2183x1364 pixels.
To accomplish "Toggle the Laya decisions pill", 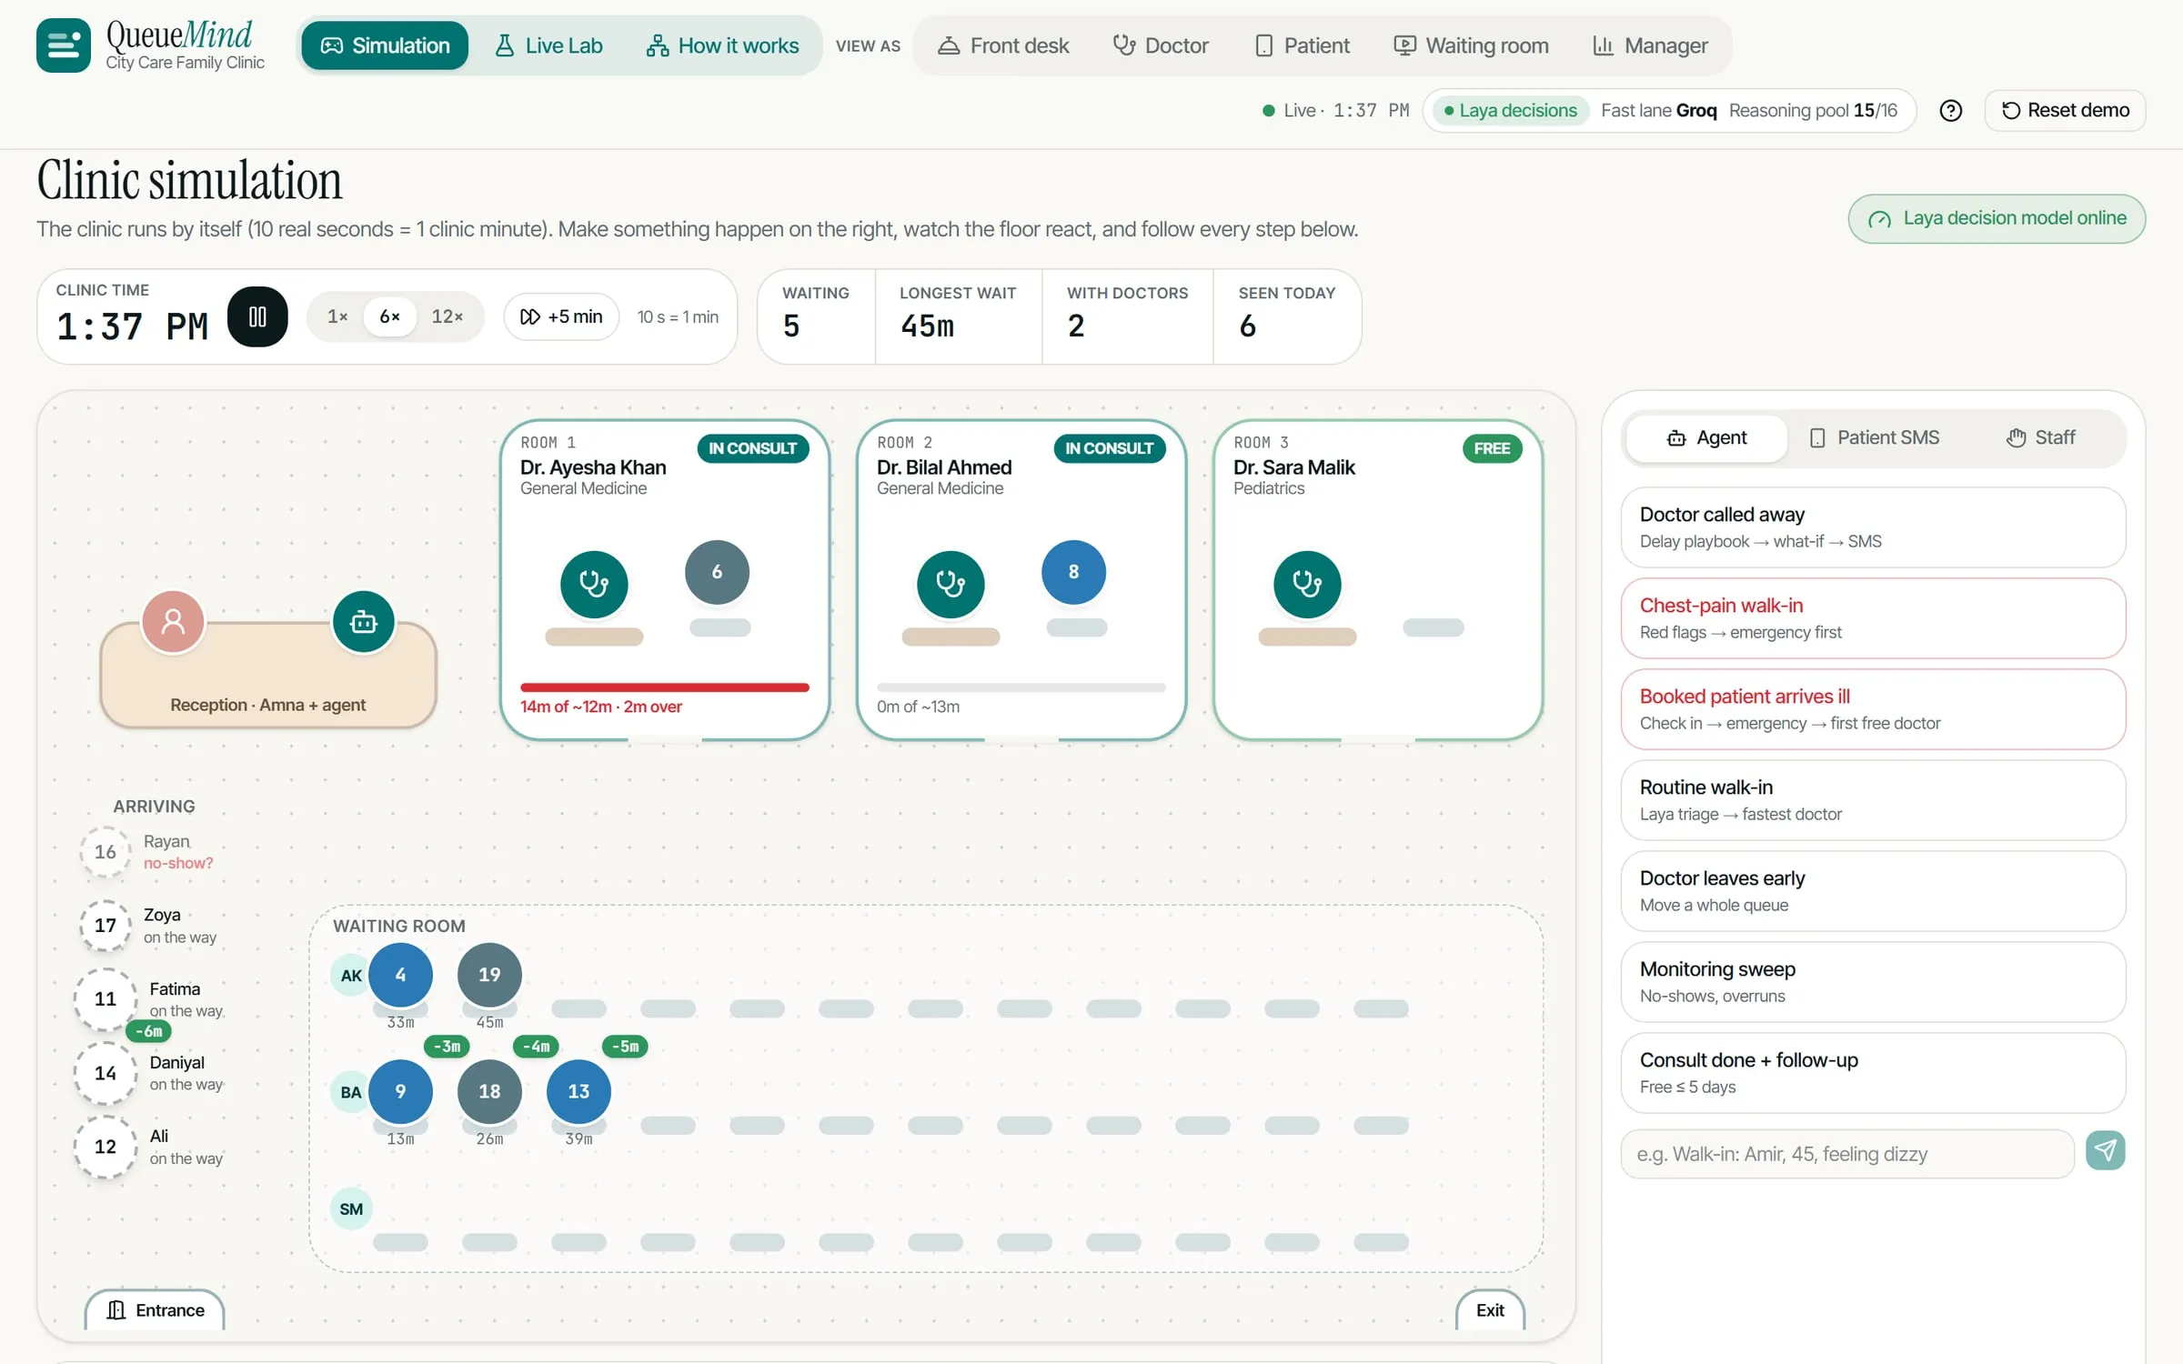I will 1510,111.
